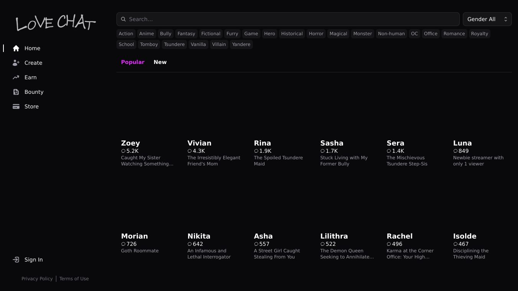The height and width of the screenshot is (291, 518).
Task: Open the Privacy Policy link
Action: point(37,279)
